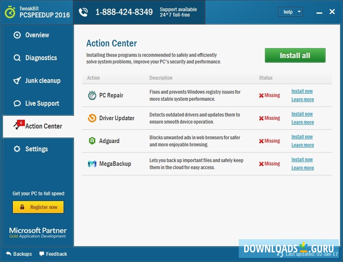The image size is (343, 262).
Task: Install now link for Adguard
Action: click(x=302, y=137)
